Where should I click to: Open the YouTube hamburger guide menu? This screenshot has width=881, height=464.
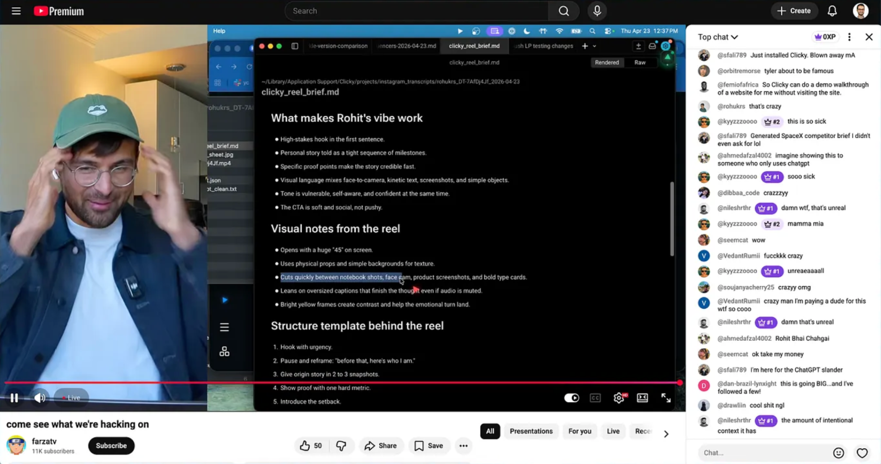16,11
